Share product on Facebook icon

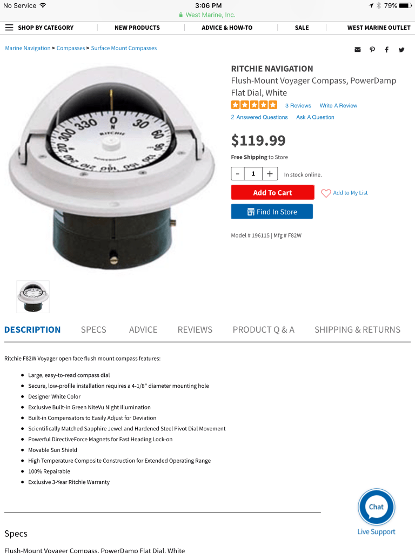(x=387, y=50)
